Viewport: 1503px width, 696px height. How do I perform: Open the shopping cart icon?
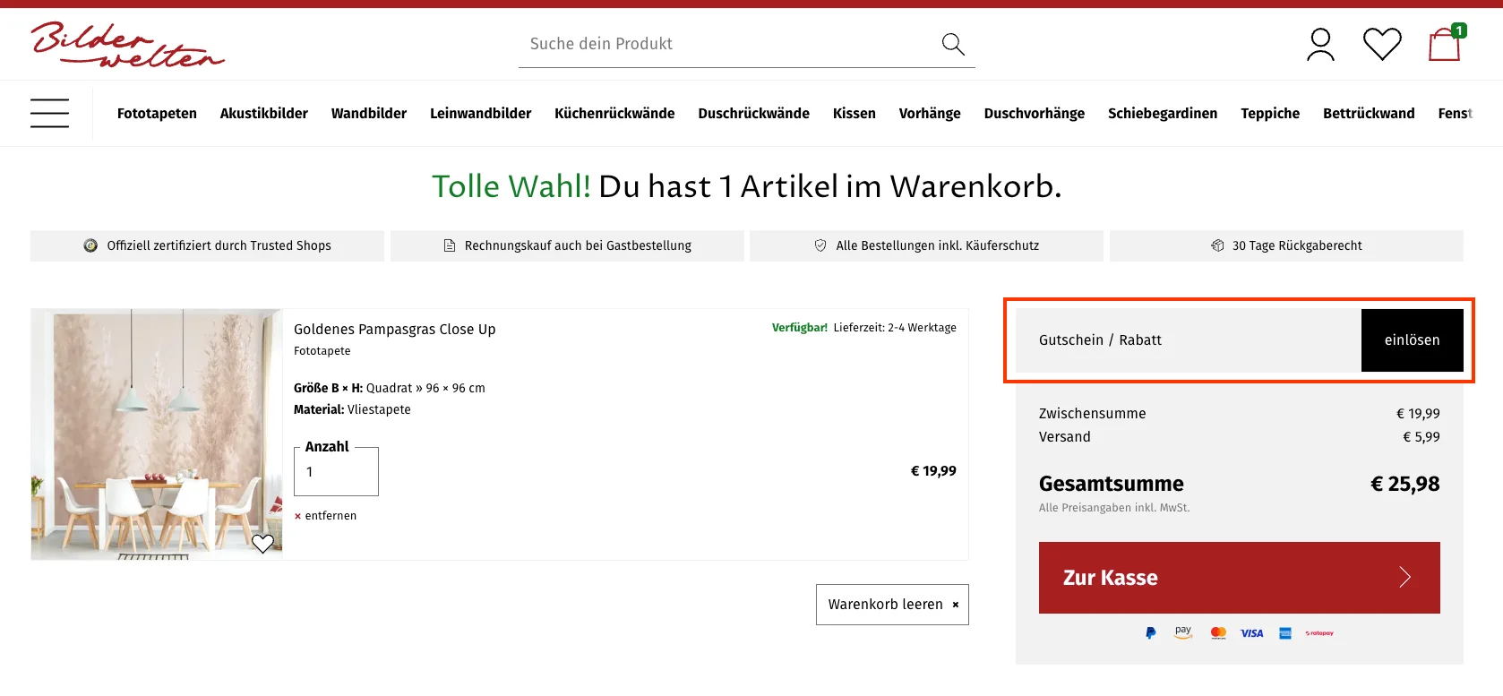pyautogui.click(x=1446, y=43)
